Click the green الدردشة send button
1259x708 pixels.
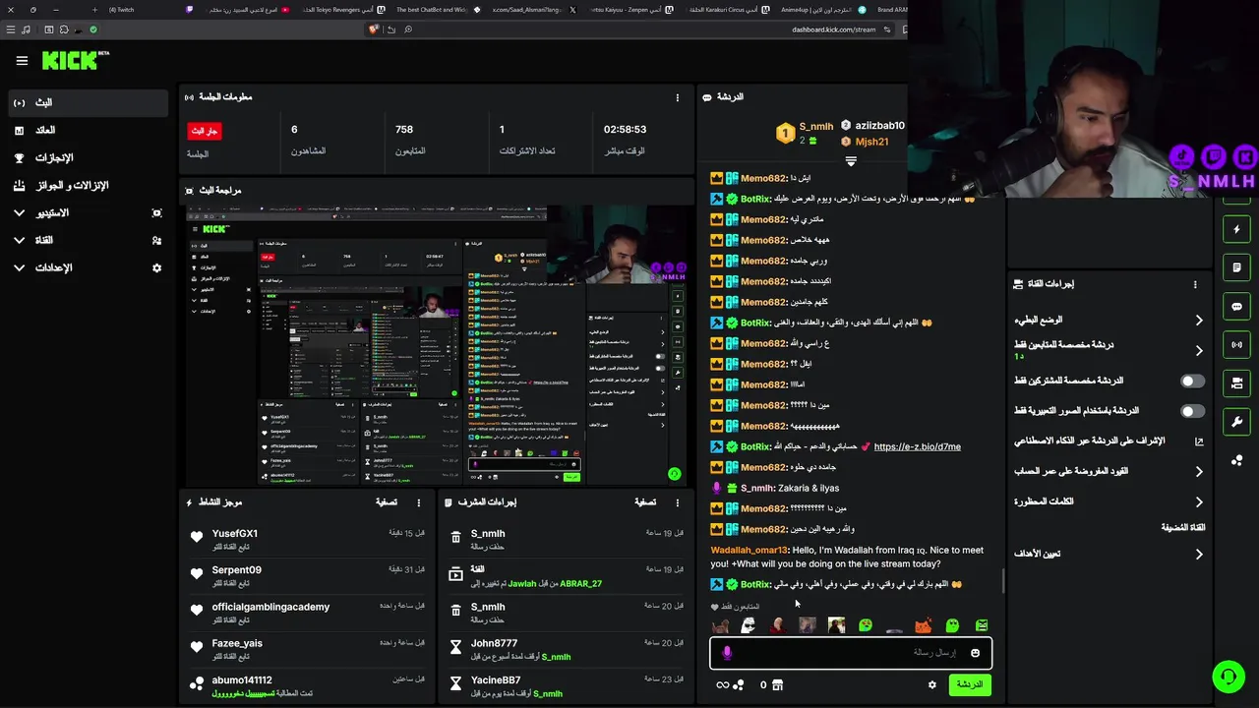[x=970, y=684]
